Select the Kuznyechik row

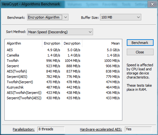[x=63, y=87]
